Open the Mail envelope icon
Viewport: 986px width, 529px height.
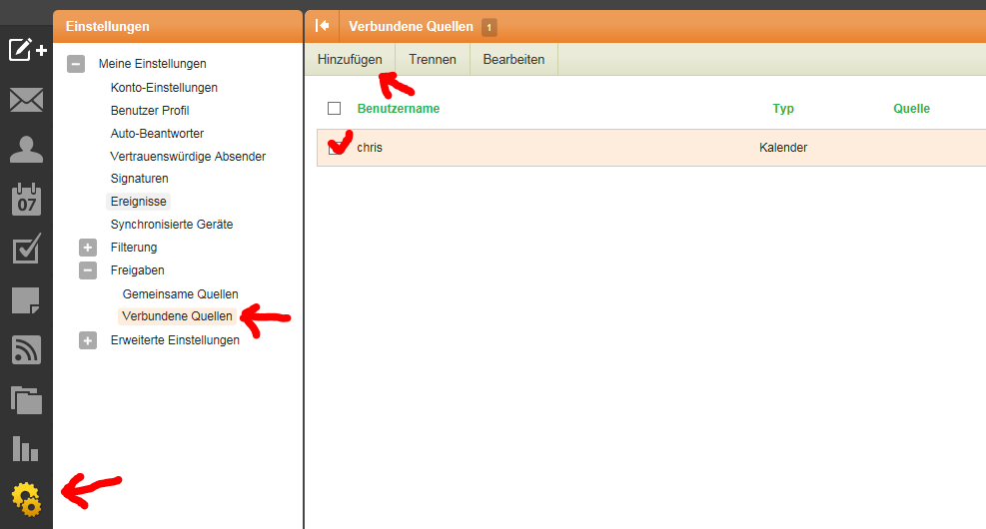pyautogui.click(x=26, y=100)
